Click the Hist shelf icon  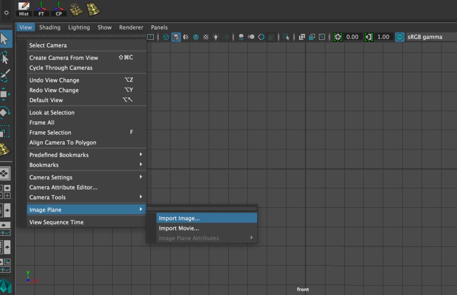tap(23, 8)
